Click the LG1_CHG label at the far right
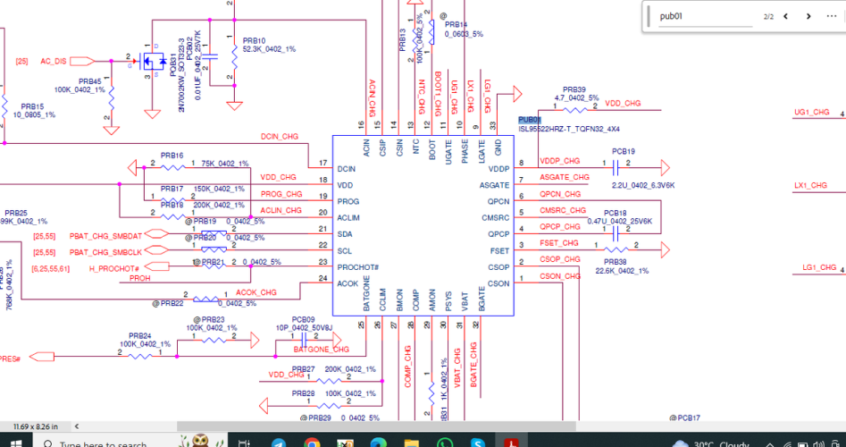The image size is (846, 447). (x=819, y=267)
